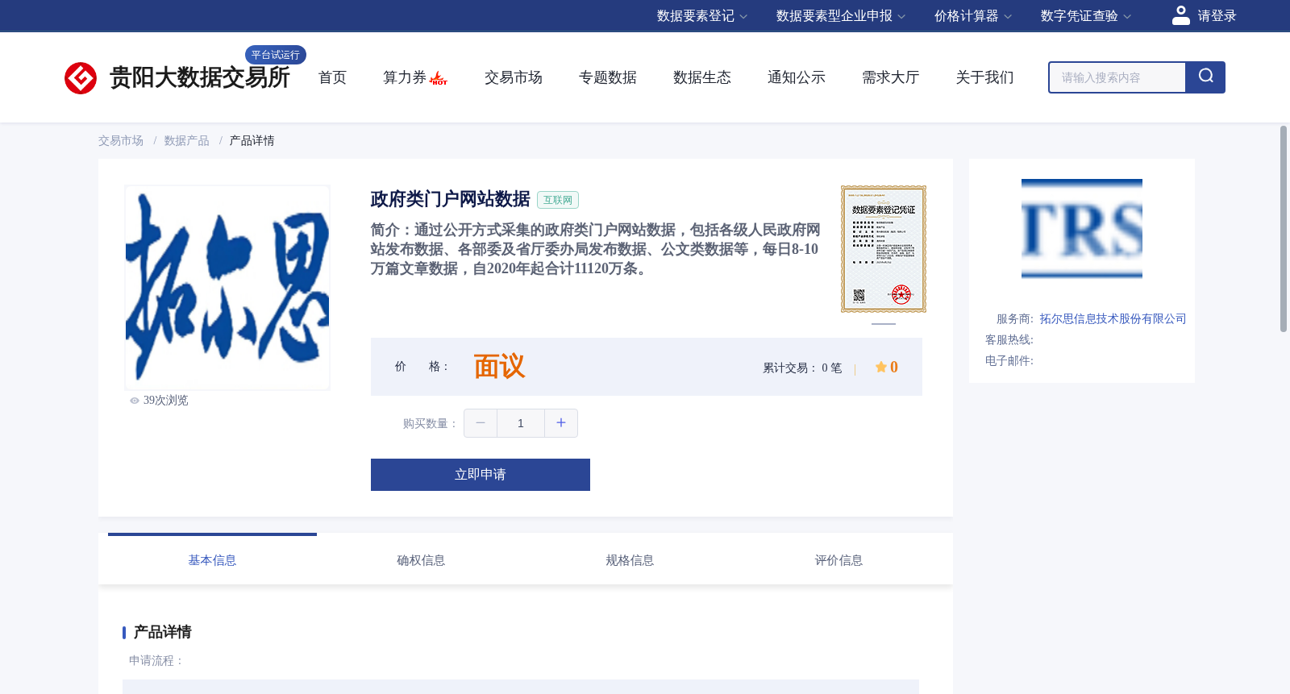Click the red Guiyang exchange logo icon
The image size is (1290, 694).
[x=81, y=78]
